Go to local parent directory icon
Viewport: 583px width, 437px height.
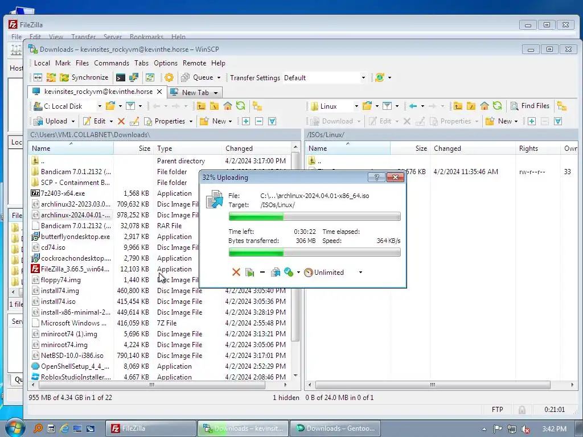[x=201, y=106]
